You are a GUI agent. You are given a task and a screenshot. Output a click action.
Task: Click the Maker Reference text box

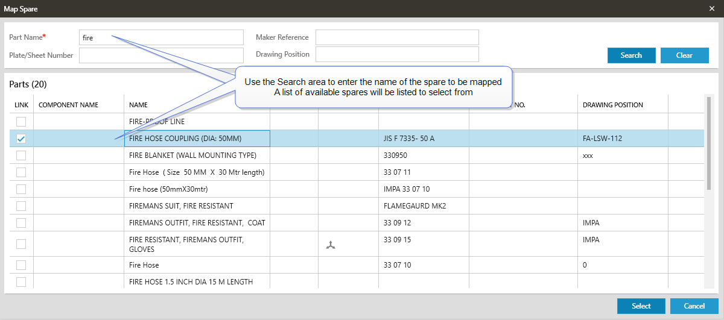coord(396,37)
